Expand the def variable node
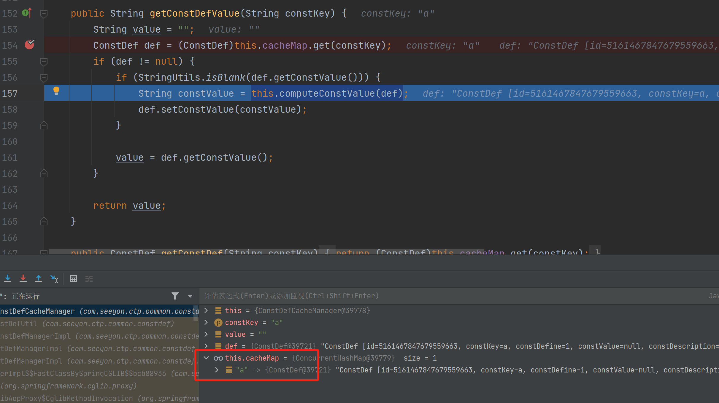 (x=206, y=346)
